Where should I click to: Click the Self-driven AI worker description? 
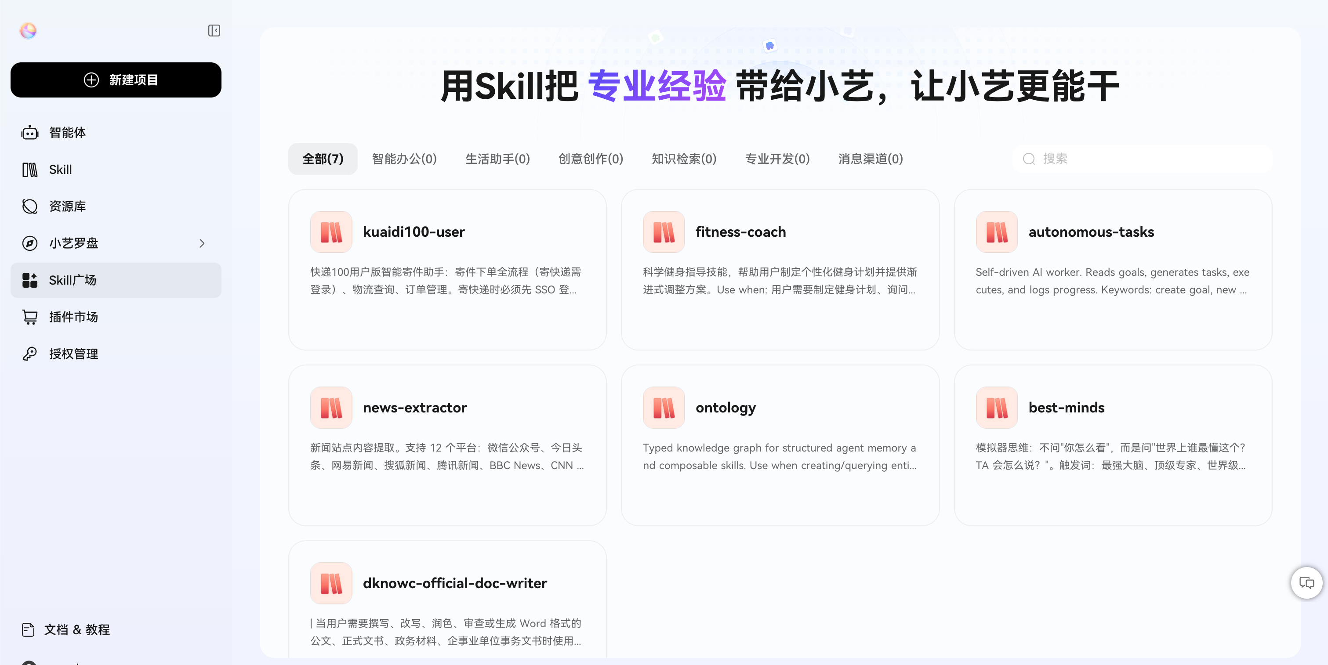click(x=1113, y=281)
